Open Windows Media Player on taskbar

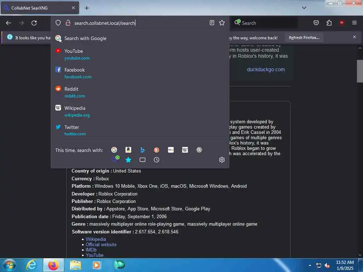(x=96, y=265)
